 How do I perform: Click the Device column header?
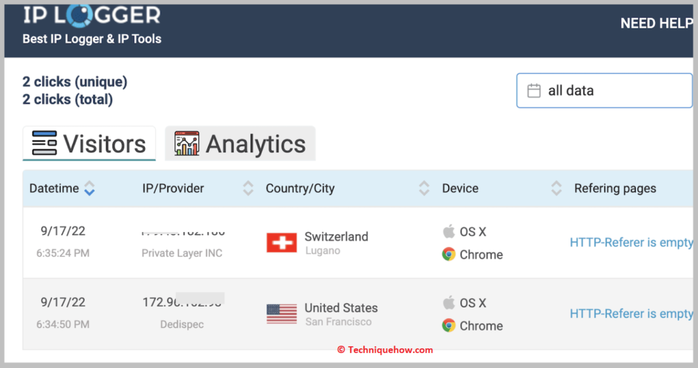460,188
